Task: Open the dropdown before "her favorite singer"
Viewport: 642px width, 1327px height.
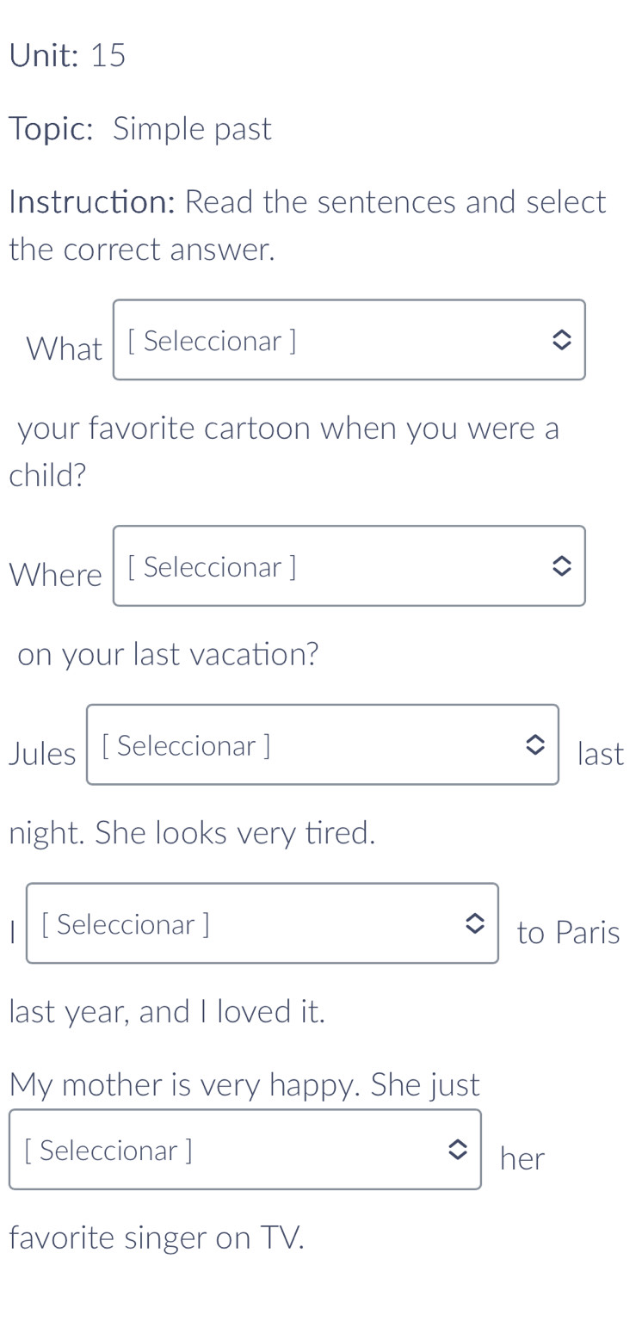Action: click(244, 1150)
